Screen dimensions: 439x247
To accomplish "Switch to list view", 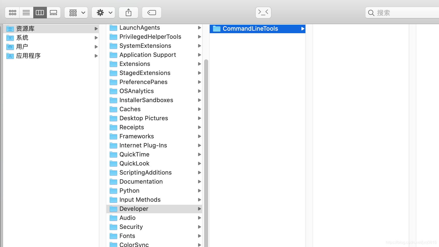I will click(26, 12).
